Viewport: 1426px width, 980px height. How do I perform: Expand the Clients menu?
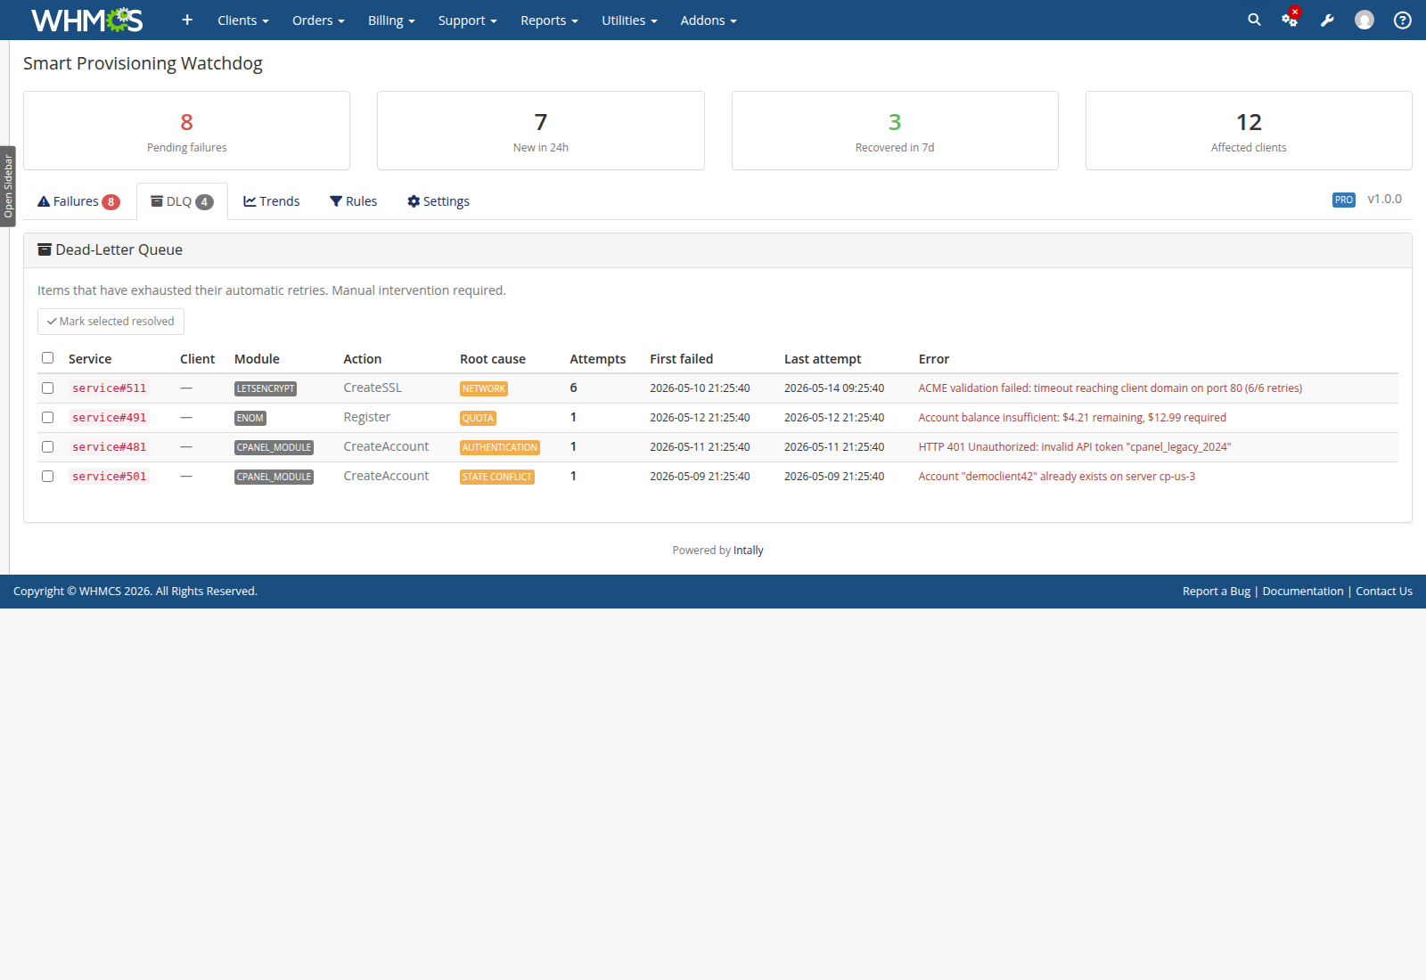coord(243,20)
